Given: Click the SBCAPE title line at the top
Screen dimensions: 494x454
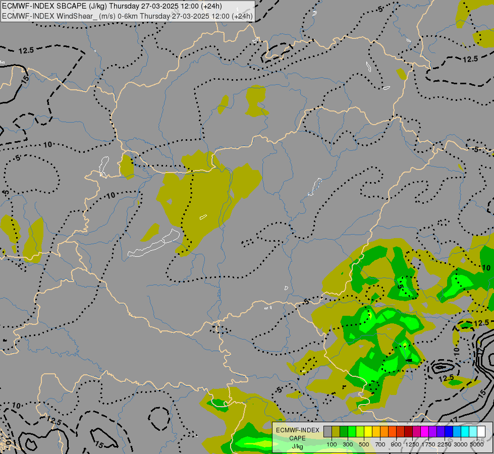Looking at the screenshot, I should (112, 6).
